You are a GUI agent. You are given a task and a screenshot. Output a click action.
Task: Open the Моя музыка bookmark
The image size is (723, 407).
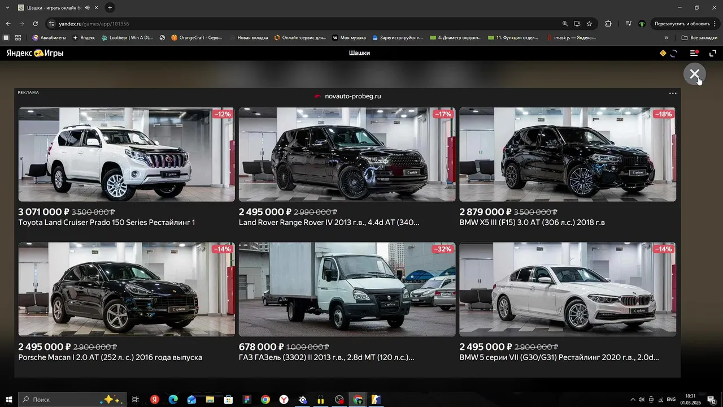coord(349,38)
